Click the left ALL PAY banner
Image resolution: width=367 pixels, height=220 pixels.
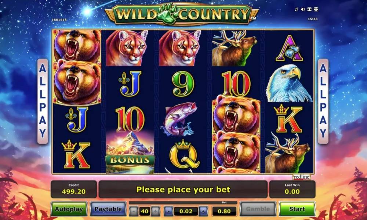[43, 101]
